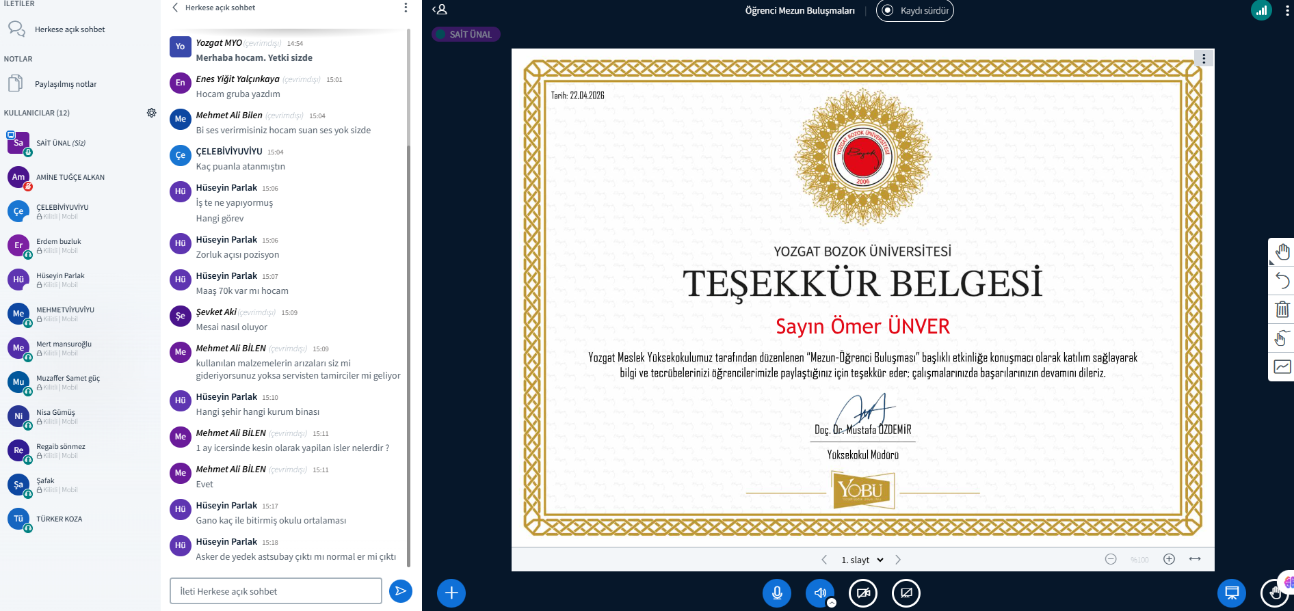Viewport: 1294px width, 611px height.
Task: Delete all annotations with trash icon
Action: click(1282, 310)
